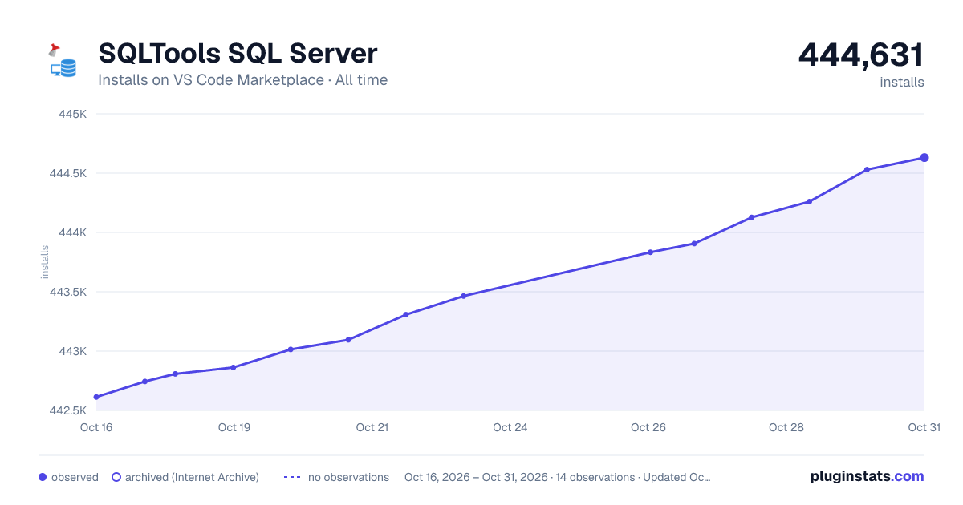Click the Oct 19 x-axis label
The image size is (963, 505).
click(x=234, y=427)
